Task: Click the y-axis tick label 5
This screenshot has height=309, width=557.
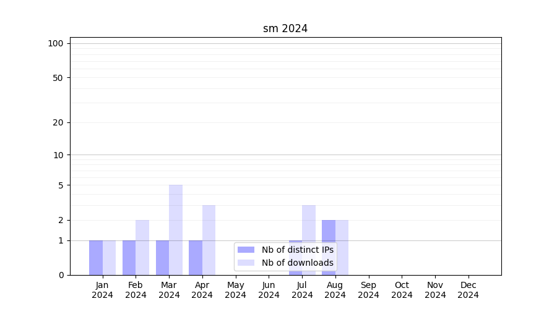Action: tap(61, 185)
